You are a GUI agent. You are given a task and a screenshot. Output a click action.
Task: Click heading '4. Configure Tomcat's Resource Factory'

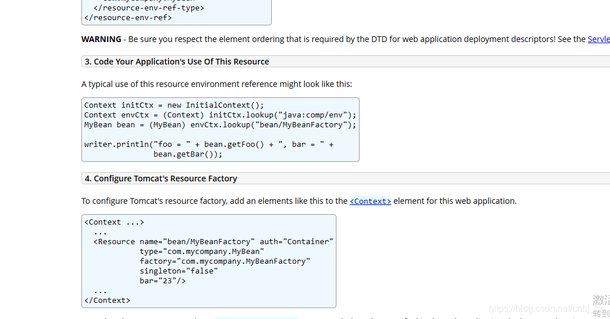tap(161, 179)
